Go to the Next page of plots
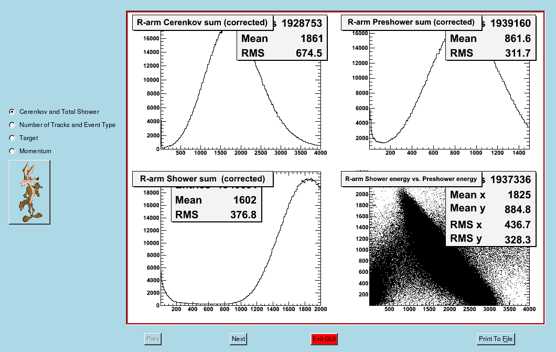The height and width of the screenshot is (352, 556). (x=238, y=339)
